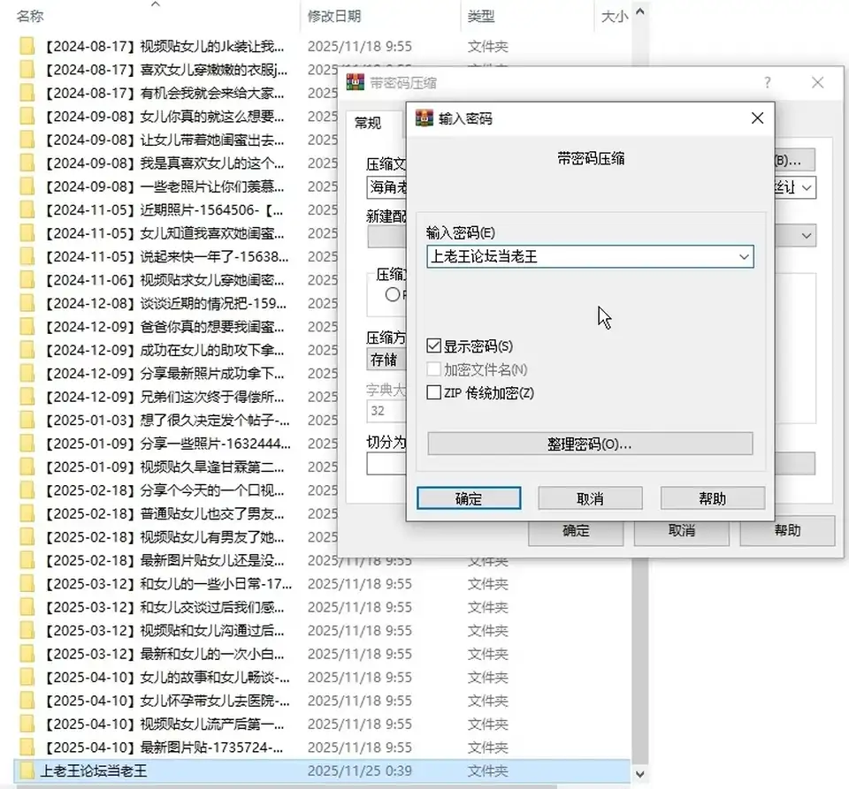Select the partly hidden archive format radio button
The height and width of the screenshot is (789, 849).
(393, 295)
